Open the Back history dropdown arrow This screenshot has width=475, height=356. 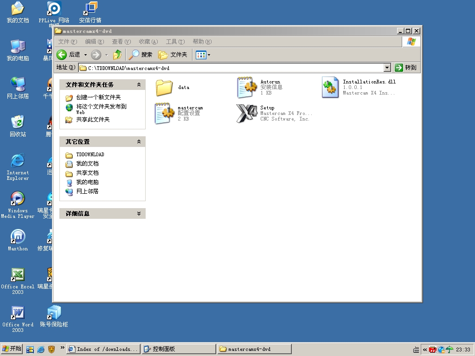coord(85,55)
